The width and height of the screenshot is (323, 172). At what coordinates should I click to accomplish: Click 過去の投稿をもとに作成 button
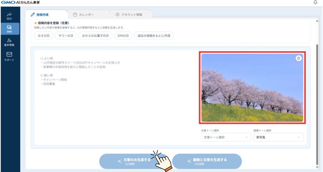click(x=154, y=36)
